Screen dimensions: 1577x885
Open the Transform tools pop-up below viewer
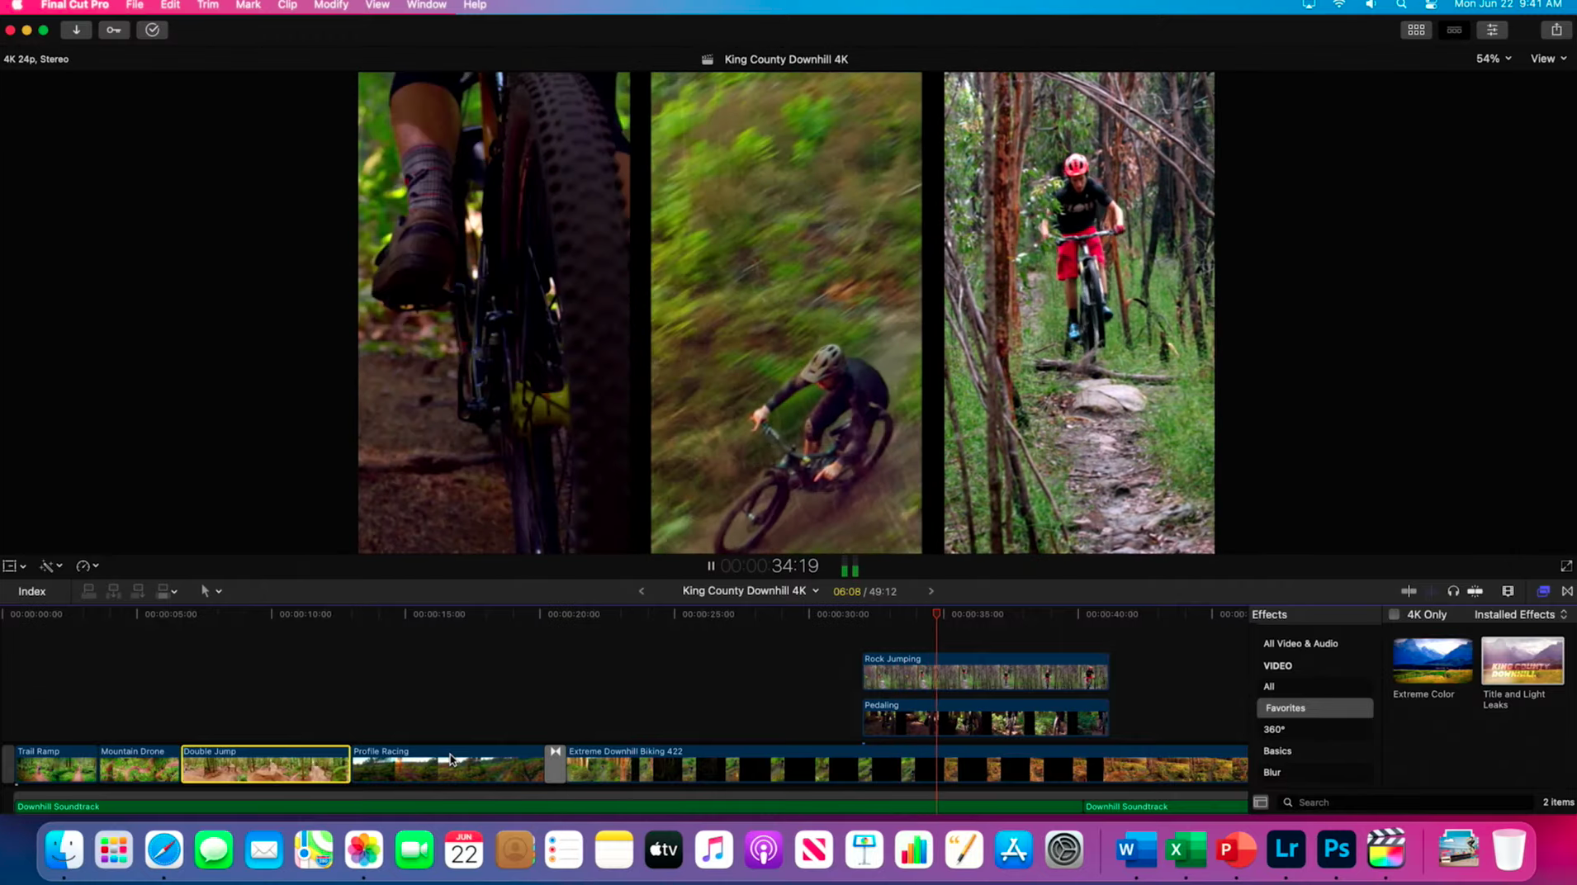[14, 566]
